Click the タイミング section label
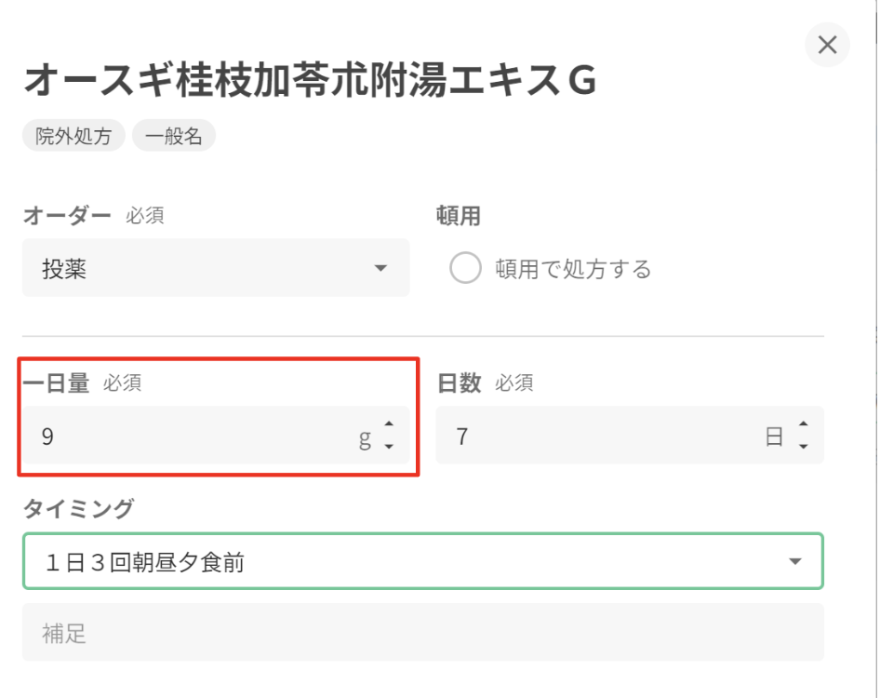Screen dimensions: 880x698 pos(78,509)
